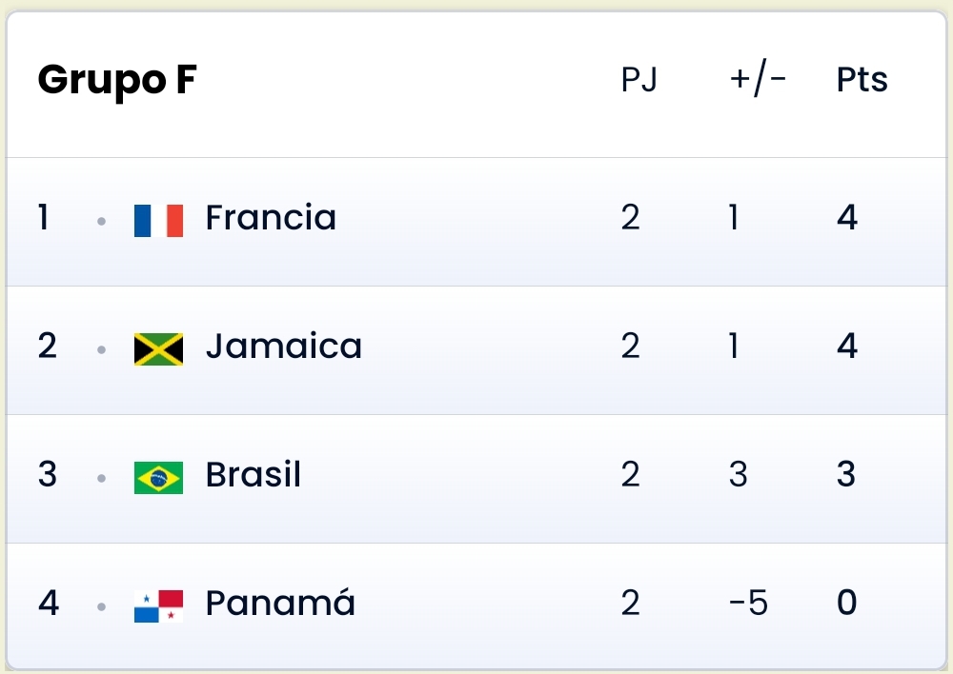Click the +/- column header
The height and width of the screenshot is (674, 953).
click(x=758, y=80)
